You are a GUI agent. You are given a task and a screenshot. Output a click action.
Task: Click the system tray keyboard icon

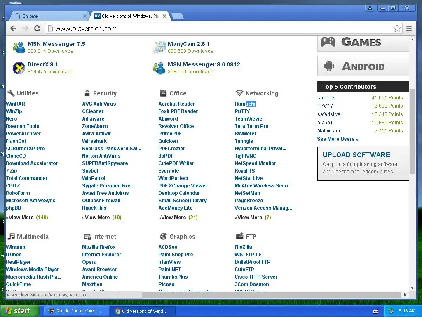click(x=376, y=311)
